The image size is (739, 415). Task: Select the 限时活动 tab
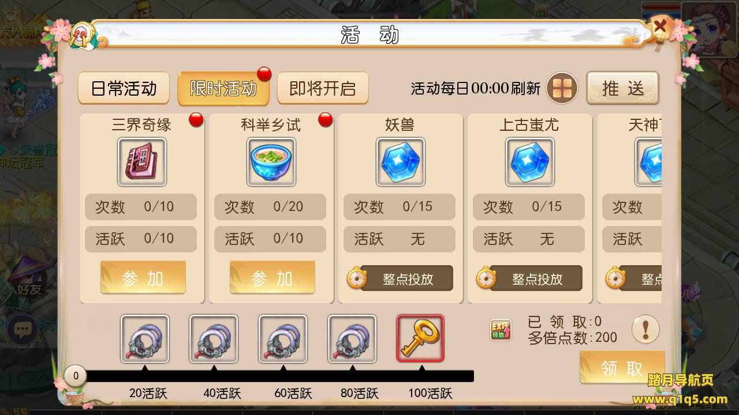pos(223,88)
